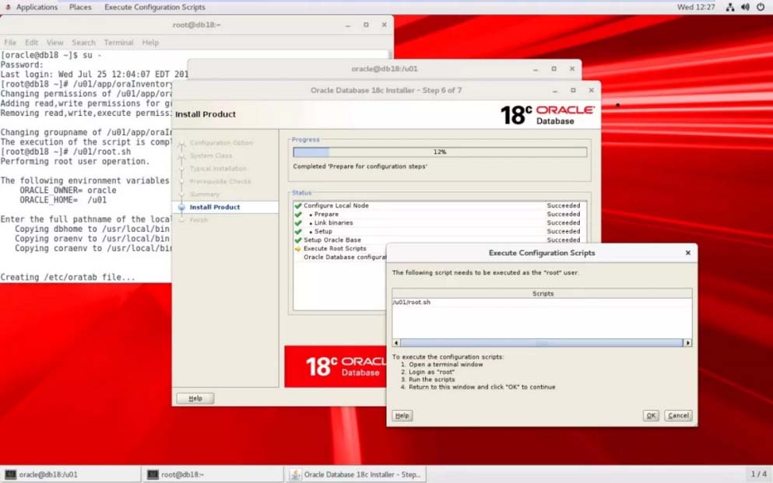Open the volume control icon
Image resolution: width=773 pixels, height=483 pixels.
pos(745,7)
